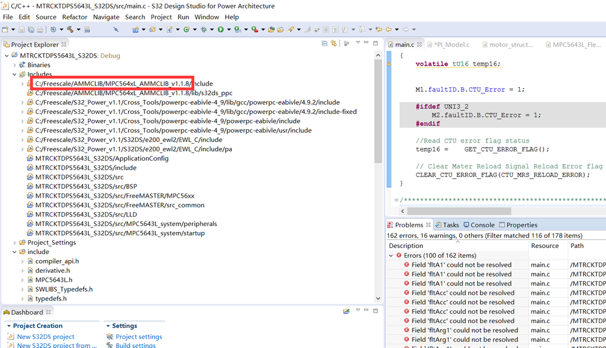Click New Source Folder icon
The height and width of the screenshot is (348, 606).
152,29
